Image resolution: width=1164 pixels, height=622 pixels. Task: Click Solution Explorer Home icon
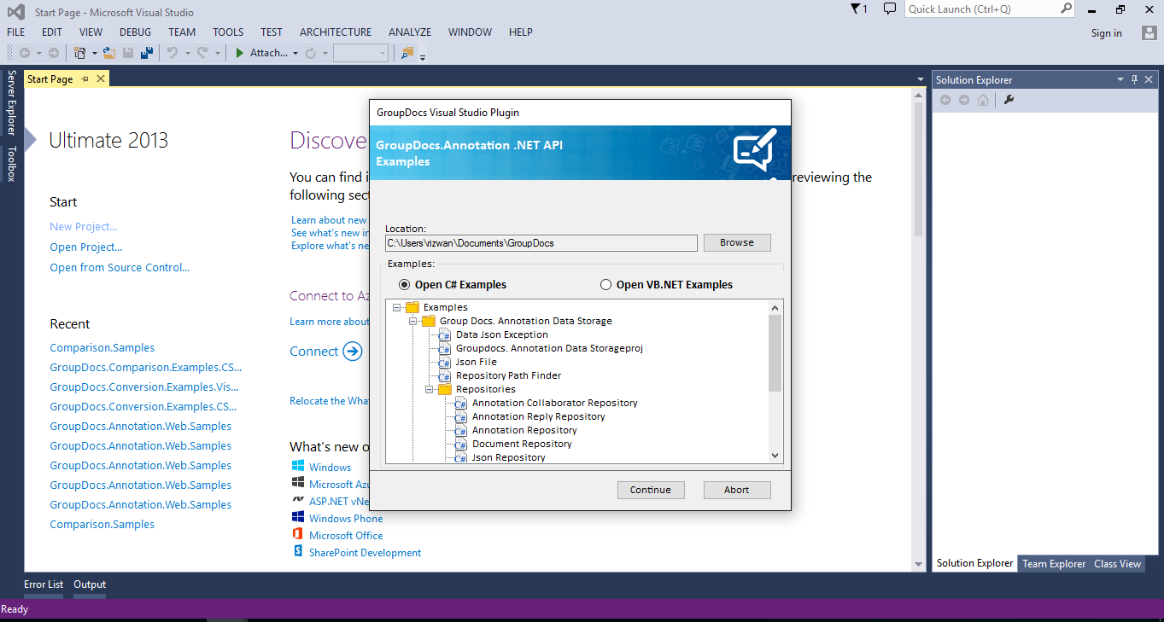point(983,100)
